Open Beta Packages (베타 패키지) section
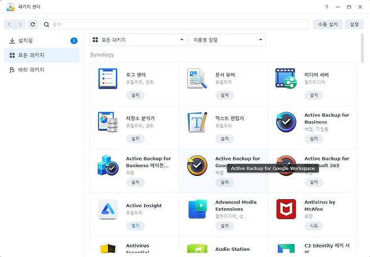The width and height of the screenshot is (370, 257). tap(42, 70)
